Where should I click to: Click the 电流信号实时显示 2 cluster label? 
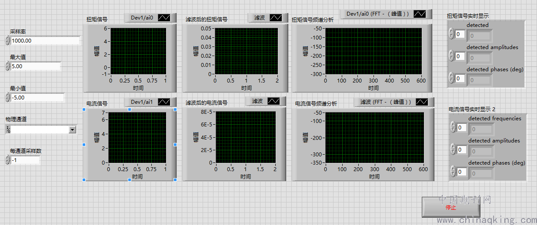click(472, 109)
